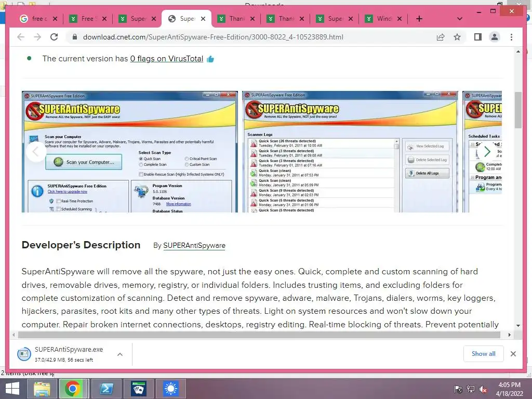Close the active CNET Super tab
The height and width of the screenshot is (399, 532).
[203, 19]
